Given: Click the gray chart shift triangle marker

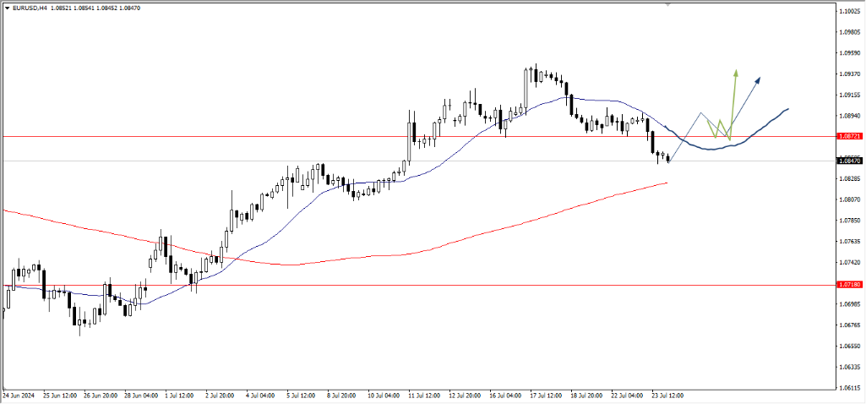Looking at the screenshot, I should pos(668,4).
